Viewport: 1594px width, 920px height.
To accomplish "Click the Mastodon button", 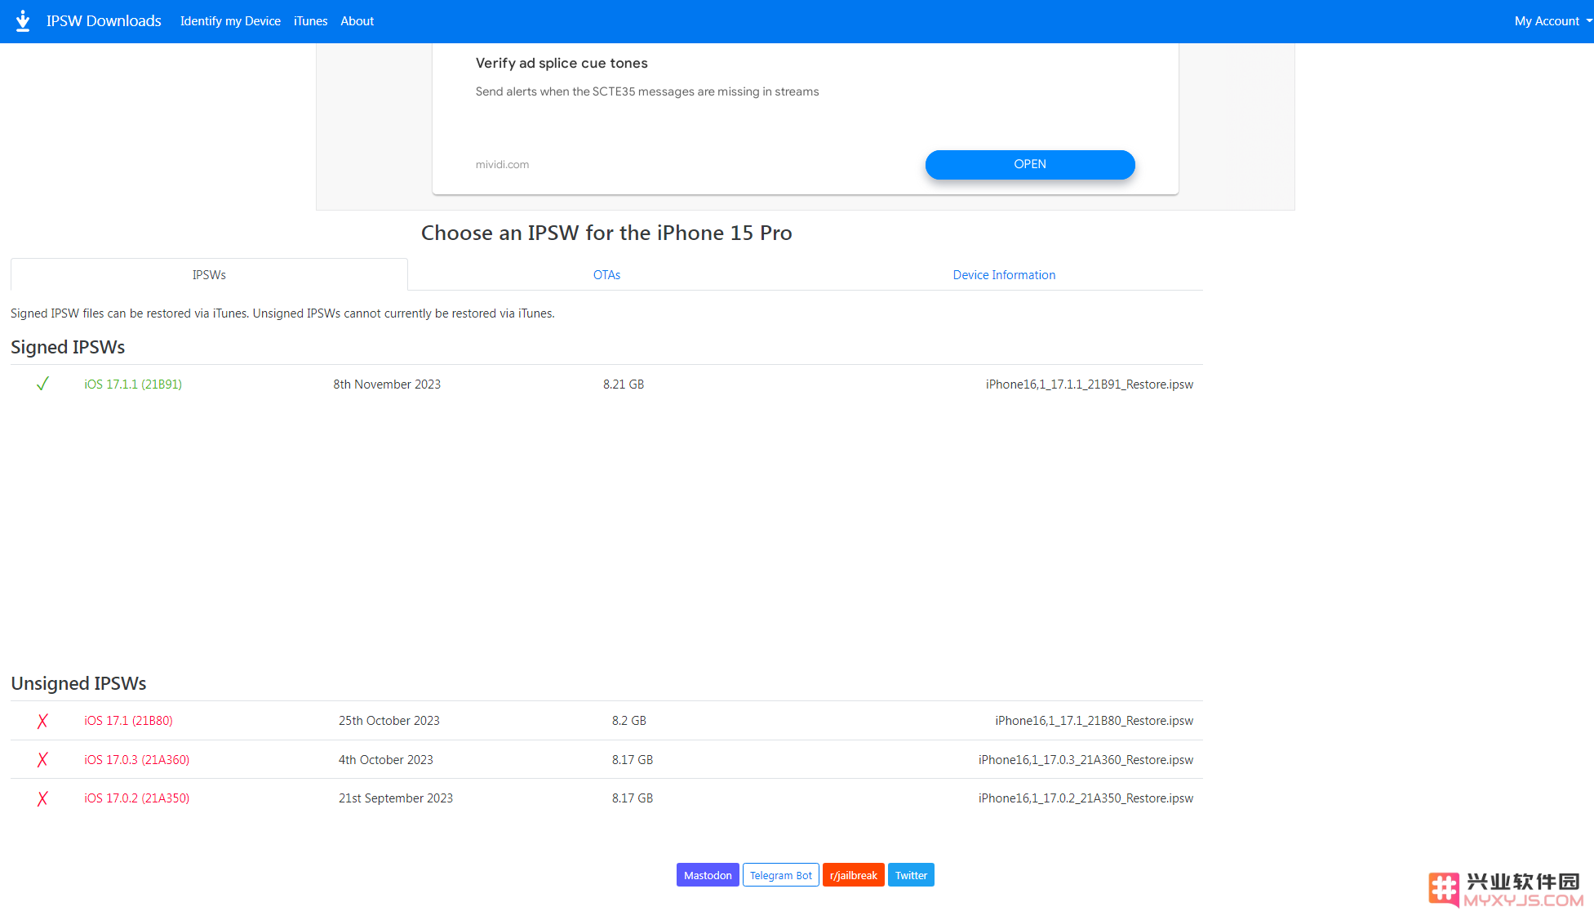I will 708,875.
